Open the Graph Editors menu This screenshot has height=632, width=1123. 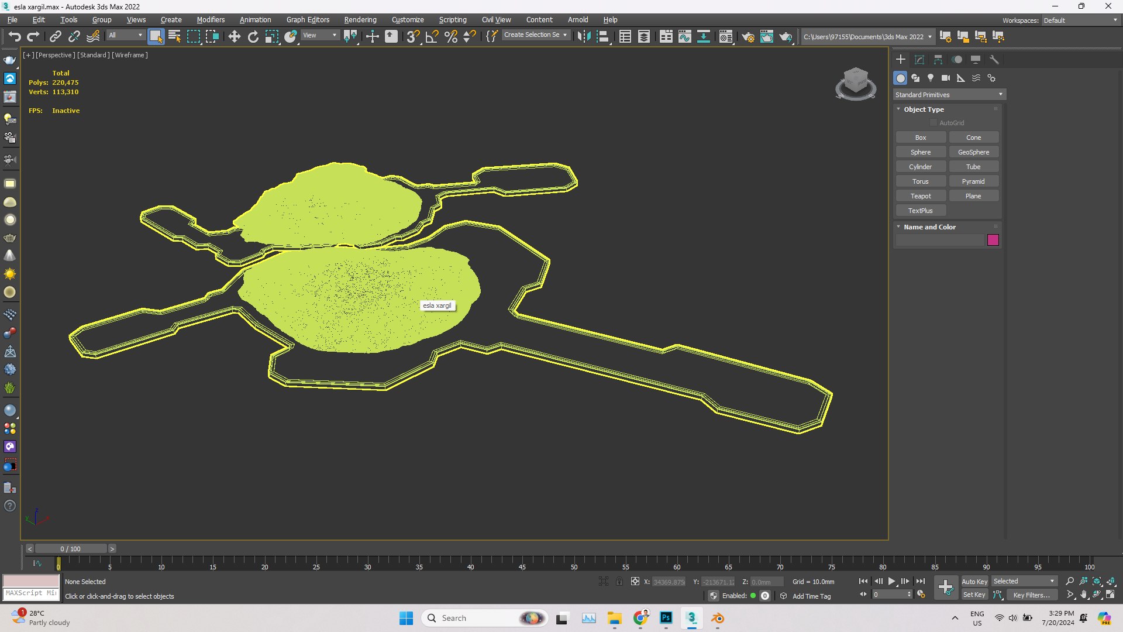coord(308,20)
